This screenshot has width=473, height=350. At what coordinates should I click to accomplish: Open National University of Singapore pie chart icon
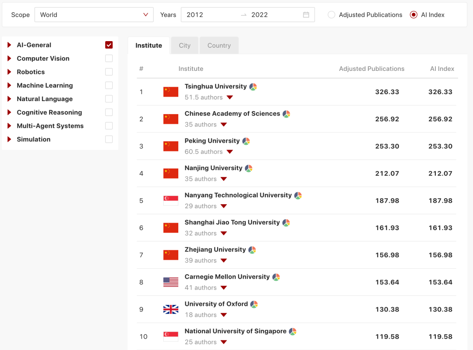tap(293, 331)
